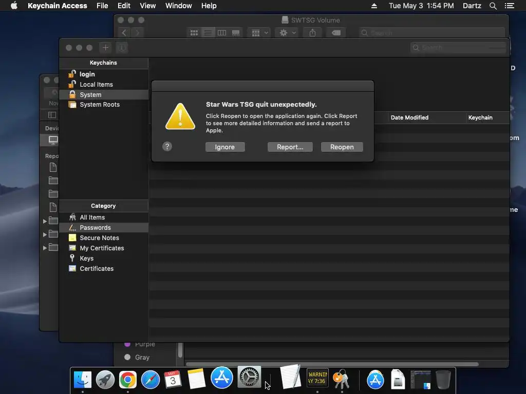The image size is (526, 394).
Task: Open the Edit menu
Action: click(x=124, y=6)
